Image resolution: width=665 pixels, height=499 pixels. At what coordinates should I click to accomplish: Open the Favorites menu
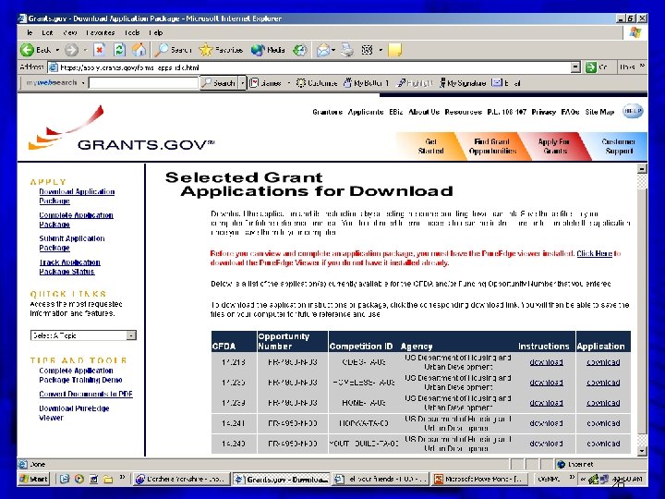coord(100,32)
